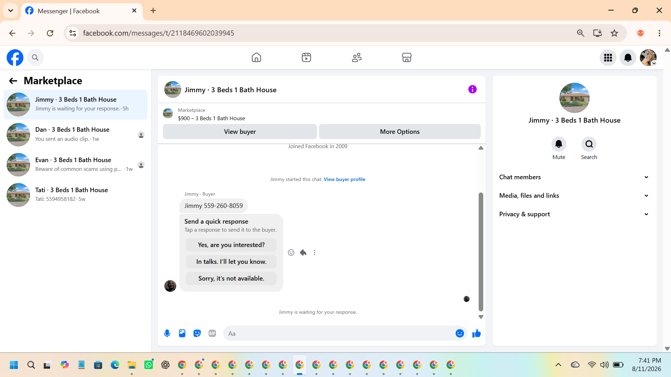Open File Explorer from taskbar
Viewport: 671px width, 377px height.
(x=132, y=365)
